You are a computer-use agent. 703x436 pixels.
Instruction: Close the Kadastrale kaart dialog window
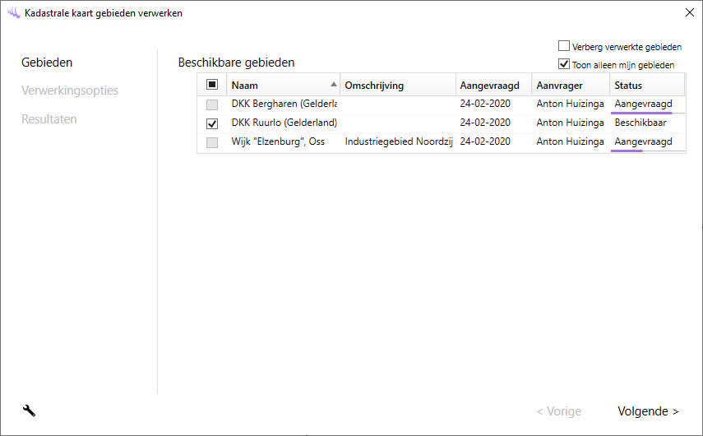(x=688, y=13)
